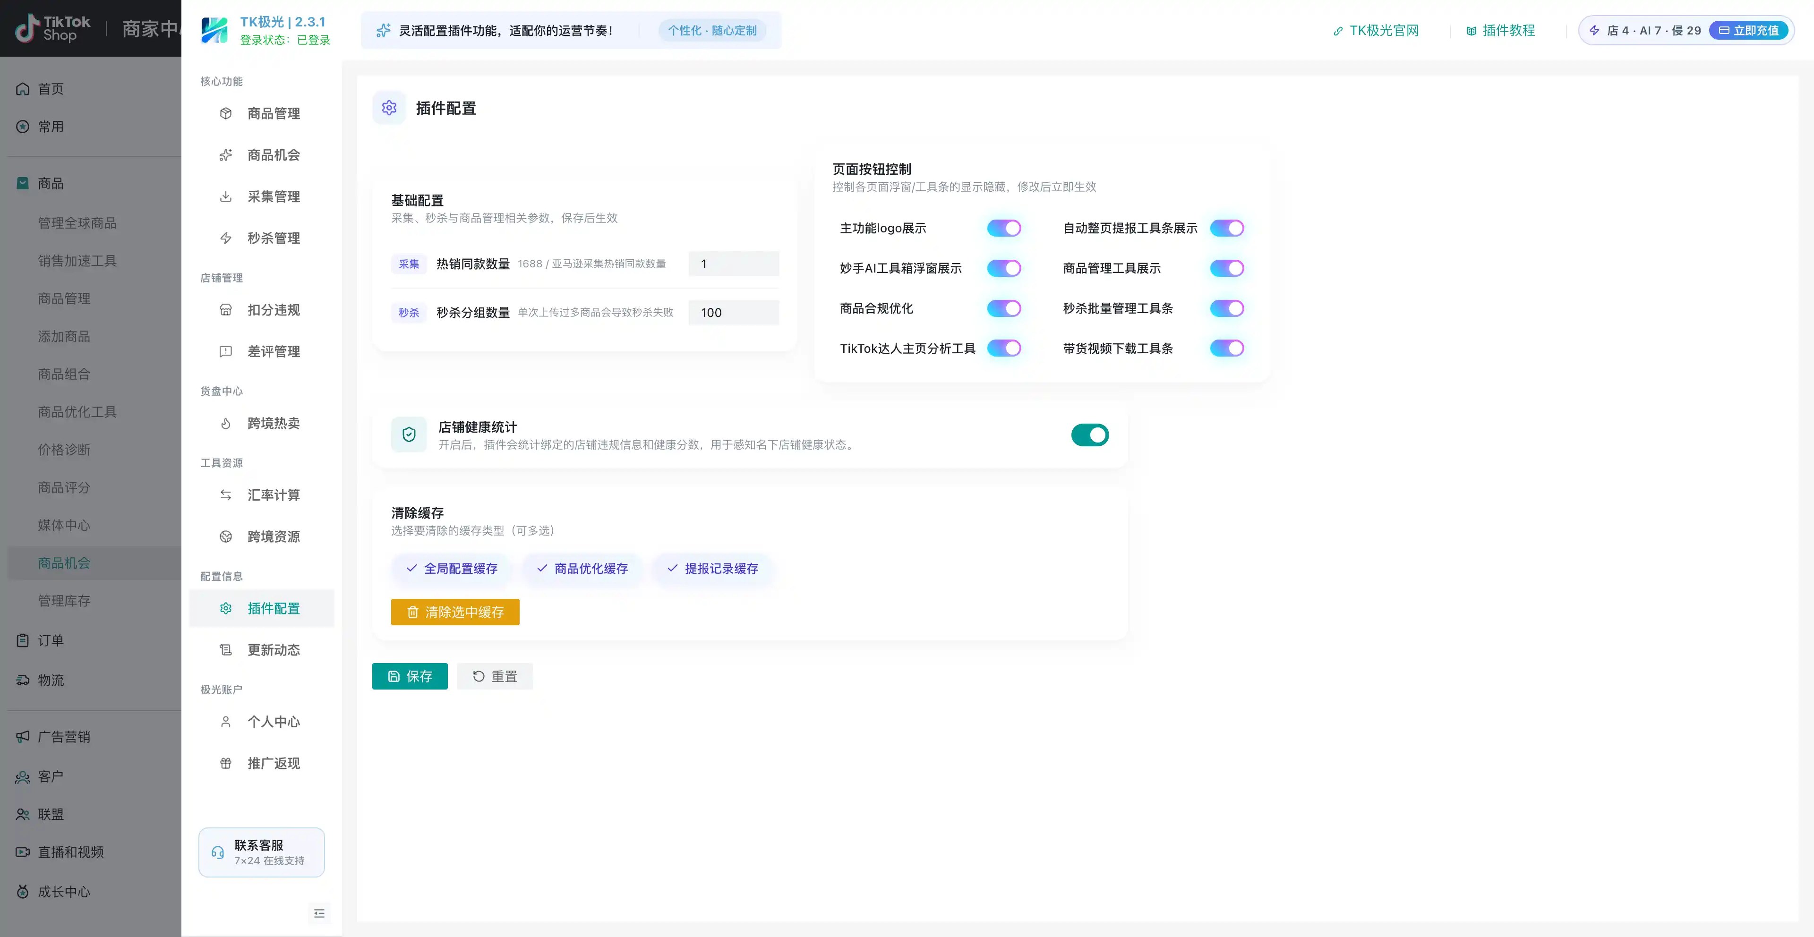Edit 热销同款数量 input field
Screen dimensions: 1814x937
click(x=733, y=264)
